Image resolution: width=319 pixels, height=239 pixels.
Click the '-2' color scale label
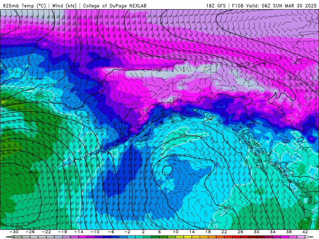[x=127, y=232]
